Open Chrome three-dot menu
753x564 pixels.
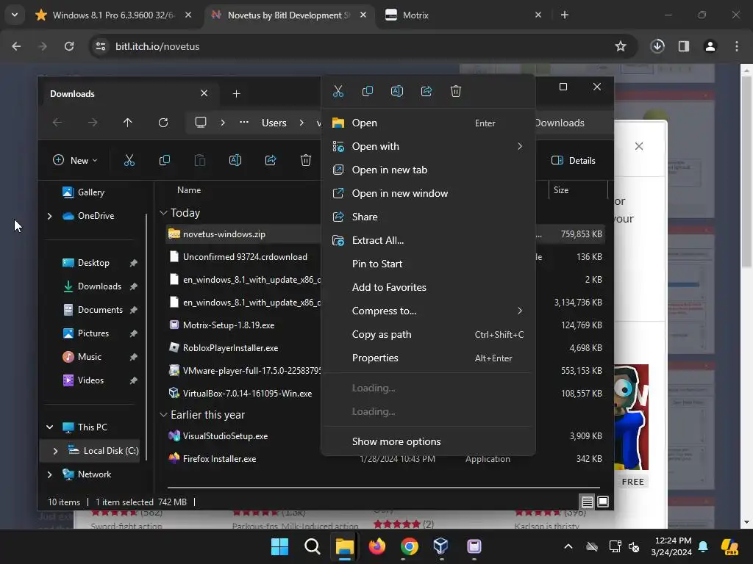tap(737, 46)
